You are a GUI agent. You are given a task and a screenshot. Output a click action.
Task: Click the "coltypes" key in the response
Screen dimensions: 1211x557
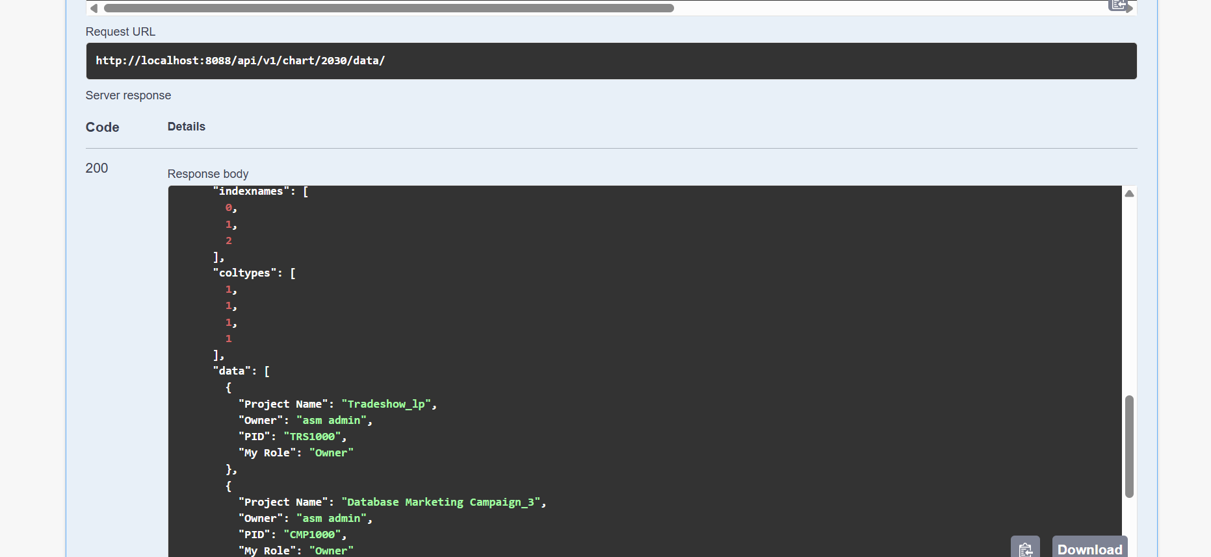tap(244, 273)
